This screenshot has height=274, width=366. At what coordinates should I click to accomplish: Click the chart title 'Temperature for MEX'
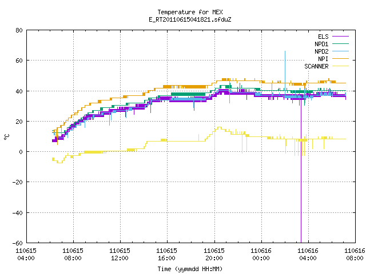click(x=190, y=12)
